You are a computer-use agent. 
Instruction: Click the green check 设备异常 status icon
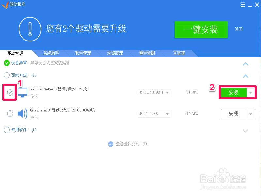(x=7, y=63)
